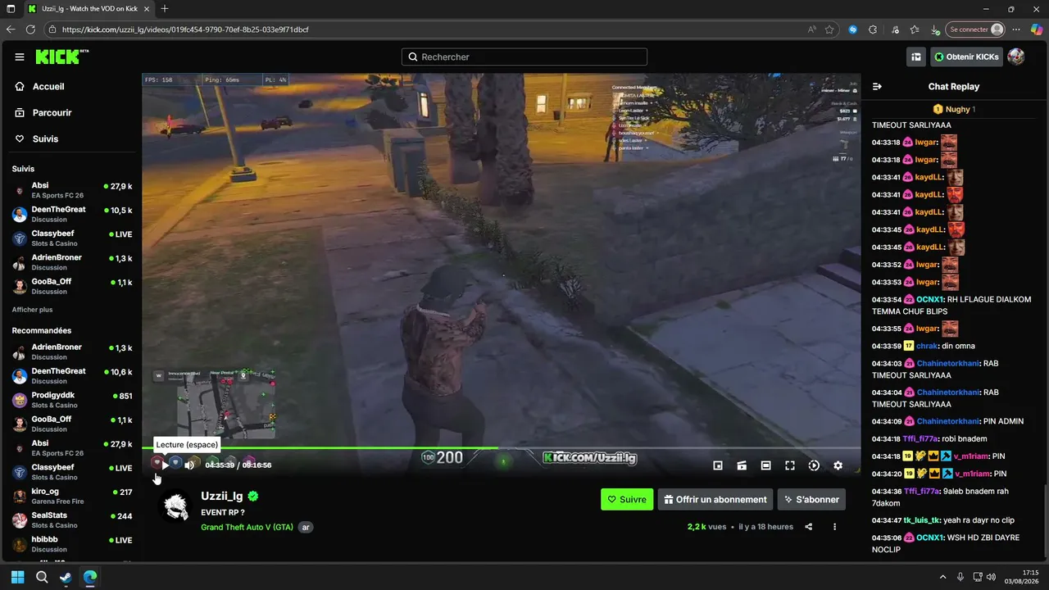This screenshot has width=1049, height=590.
Task: Enable mini player mode in video controls
Action: click(718, 465)
